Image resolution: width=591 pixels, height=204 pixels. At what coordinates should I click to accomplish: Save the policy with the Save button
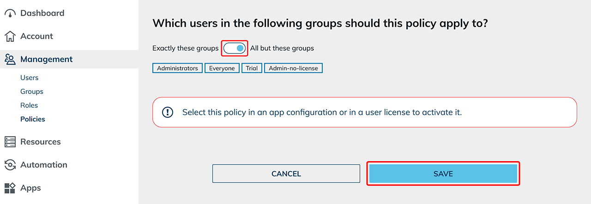click(443, 174)
